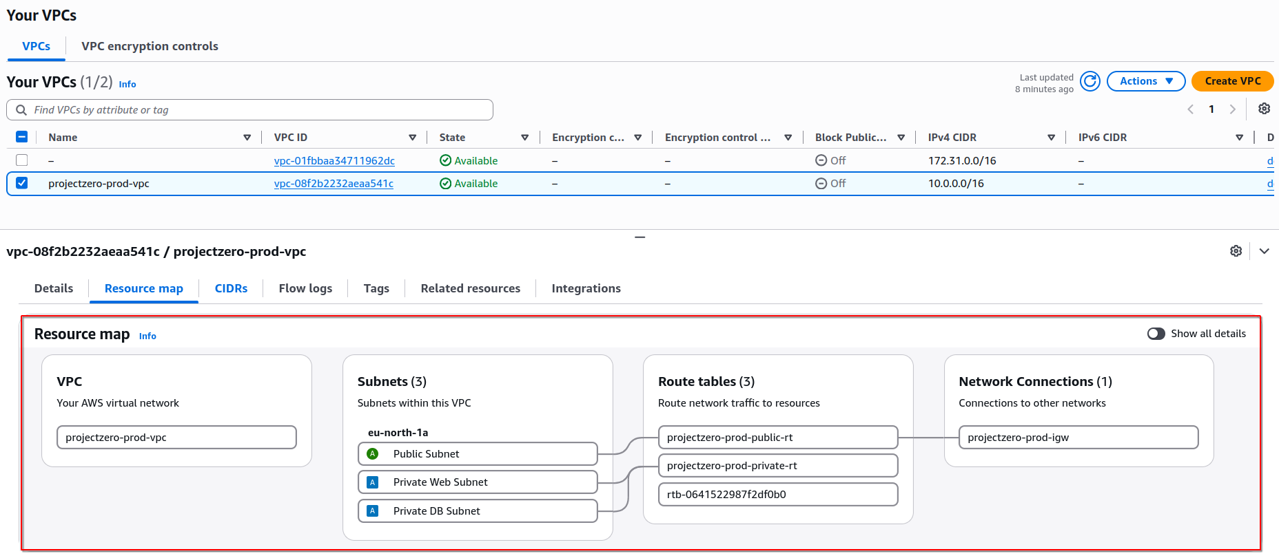Select Private Web Subnet node

coord(478,482)
